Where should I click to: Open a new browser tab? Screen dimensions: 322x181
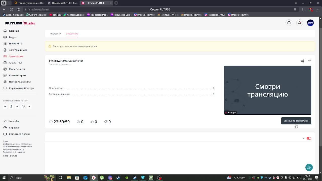(x=116, y=3)
